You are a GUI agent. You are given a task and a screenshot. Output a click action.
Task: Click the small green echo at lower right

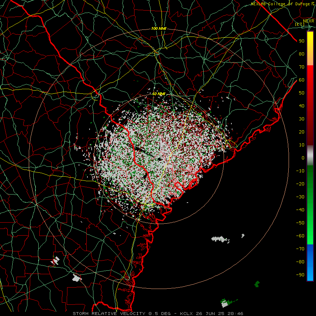coord(257,284)
